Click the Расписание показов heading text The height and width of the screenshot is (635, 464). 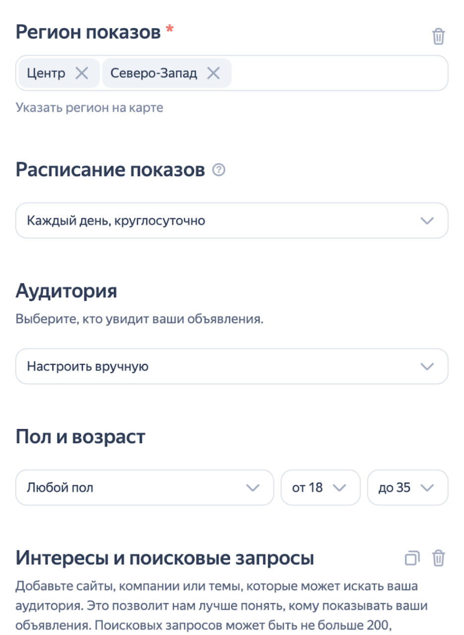click(110, 170)
